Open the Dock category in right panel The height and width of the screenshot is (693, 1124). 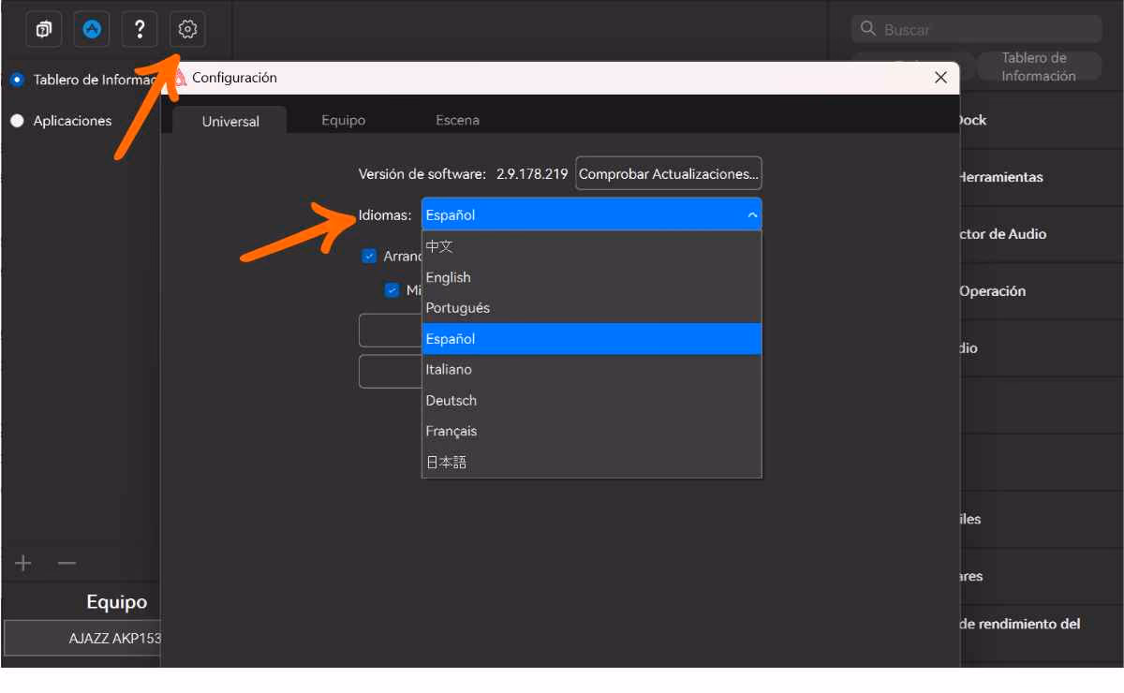pyautogui.click(x=1042, y=120)
